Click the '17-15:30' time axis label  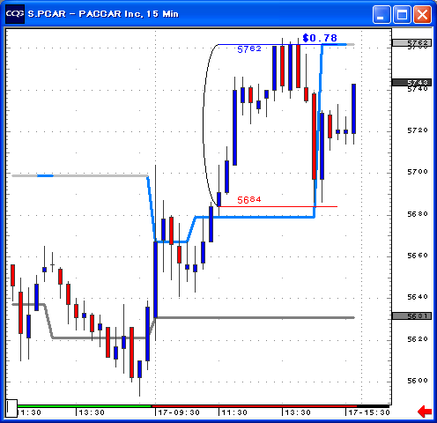coord(369,412)
